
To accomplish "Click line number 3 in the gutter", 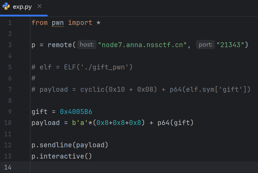I will [10, 45].
